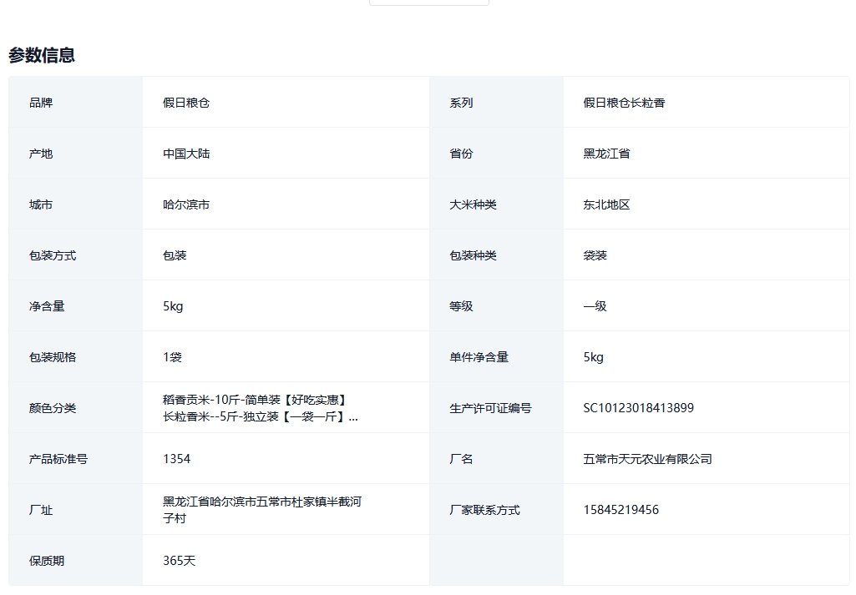Select rice type value 东北地区
Image resolution: width=856 pixels, height=595 pixels.
click(x=606, y=204)
